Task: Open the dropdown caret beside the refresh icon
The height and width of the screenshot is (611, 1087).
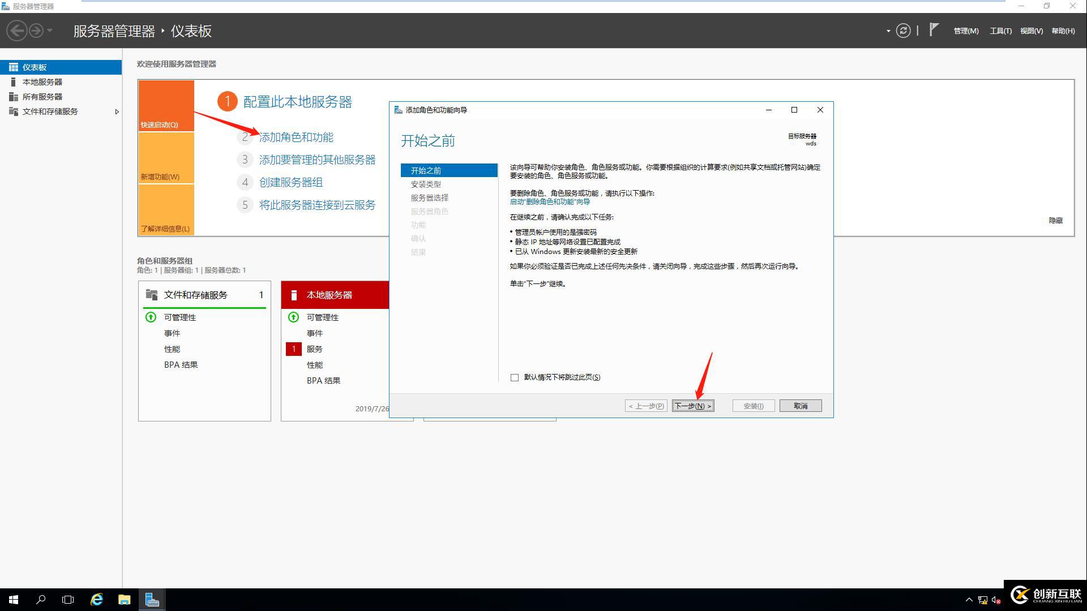Action: pos(888,31)
